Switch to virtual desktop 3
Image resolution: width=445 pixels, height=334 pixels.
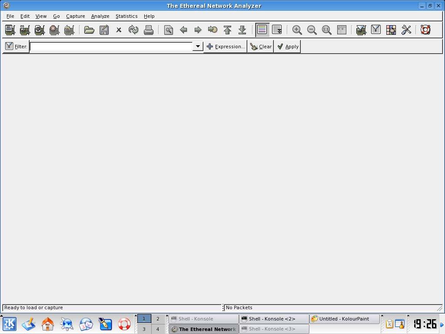click(144, 329)
